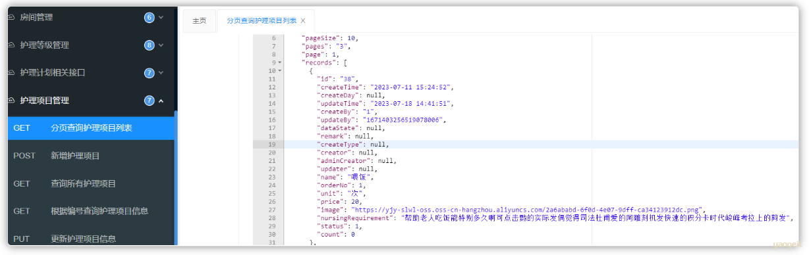
Task: Click the "adminCreator": null line
Action: [357, 160]
